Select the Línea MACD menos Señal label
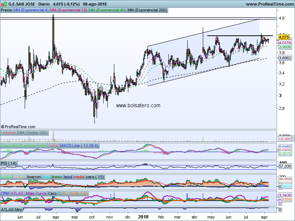The height and width of the screenshot is (221, 295). [x=24, y=146]
